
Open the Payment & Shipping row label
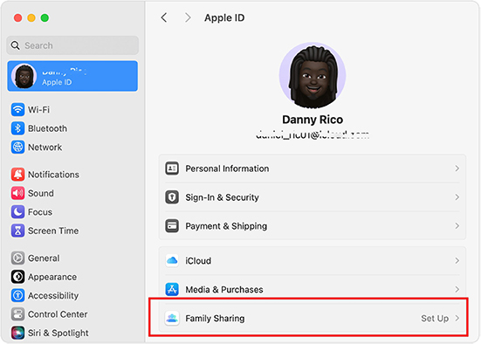click(x=226, y=226)
